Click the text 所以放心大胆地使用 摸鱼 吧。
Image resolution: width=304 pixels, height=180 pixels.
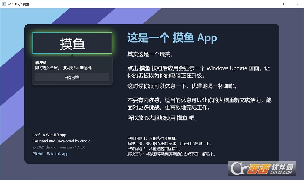[162, 118]
